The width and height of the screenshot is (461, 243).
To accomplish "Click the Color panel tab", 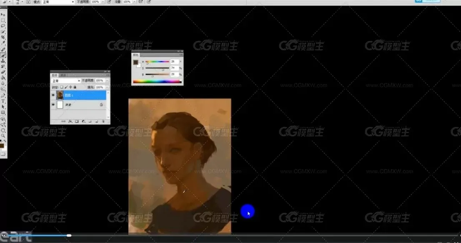I will point(135,55).
